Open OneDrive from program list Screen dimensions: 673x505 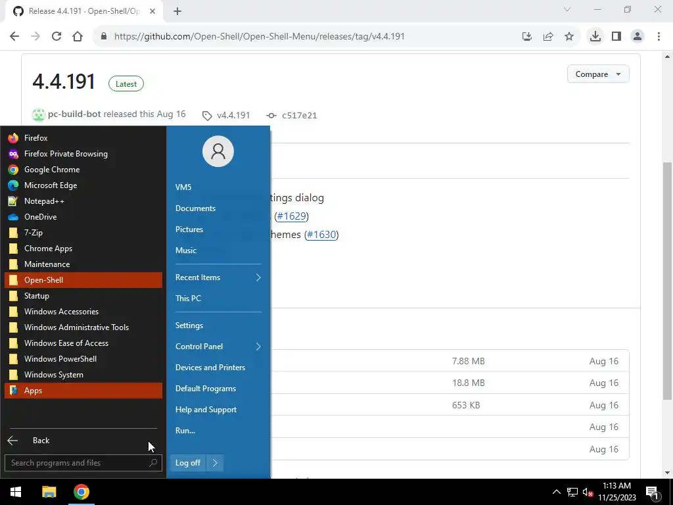[x=83, y=217]
